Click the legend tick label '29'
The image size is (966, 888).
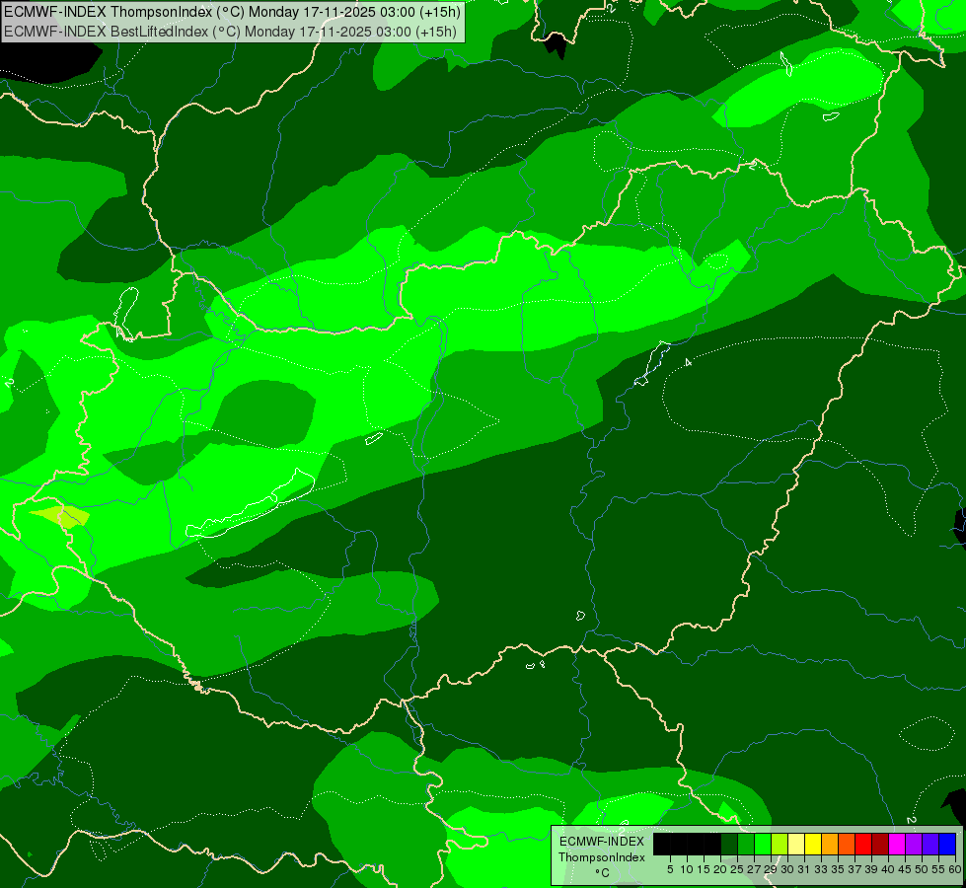[772, 869]
